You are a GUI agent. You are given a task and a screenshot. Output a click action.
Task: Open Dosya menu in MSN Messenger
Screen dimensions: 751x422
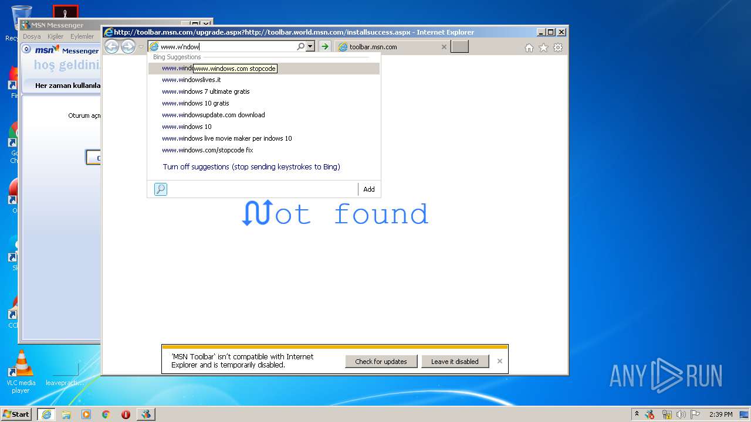pos(32,36)
